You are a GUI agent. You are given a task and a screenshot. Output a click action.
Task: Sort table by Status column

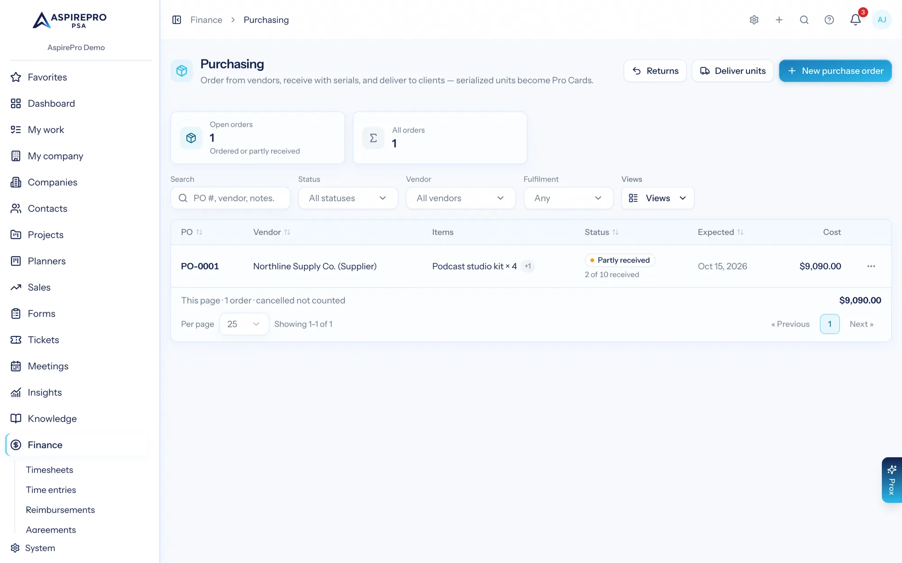[x=602, y=232]
